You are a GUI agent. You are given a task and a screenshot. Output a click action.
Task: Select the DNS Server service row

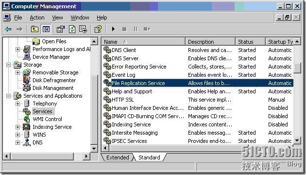point(198,58)
